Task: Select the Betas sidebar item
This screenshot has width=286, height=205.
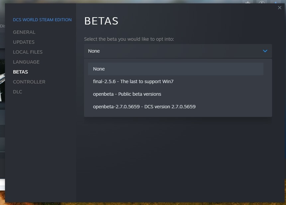Action: click(21, 72)
